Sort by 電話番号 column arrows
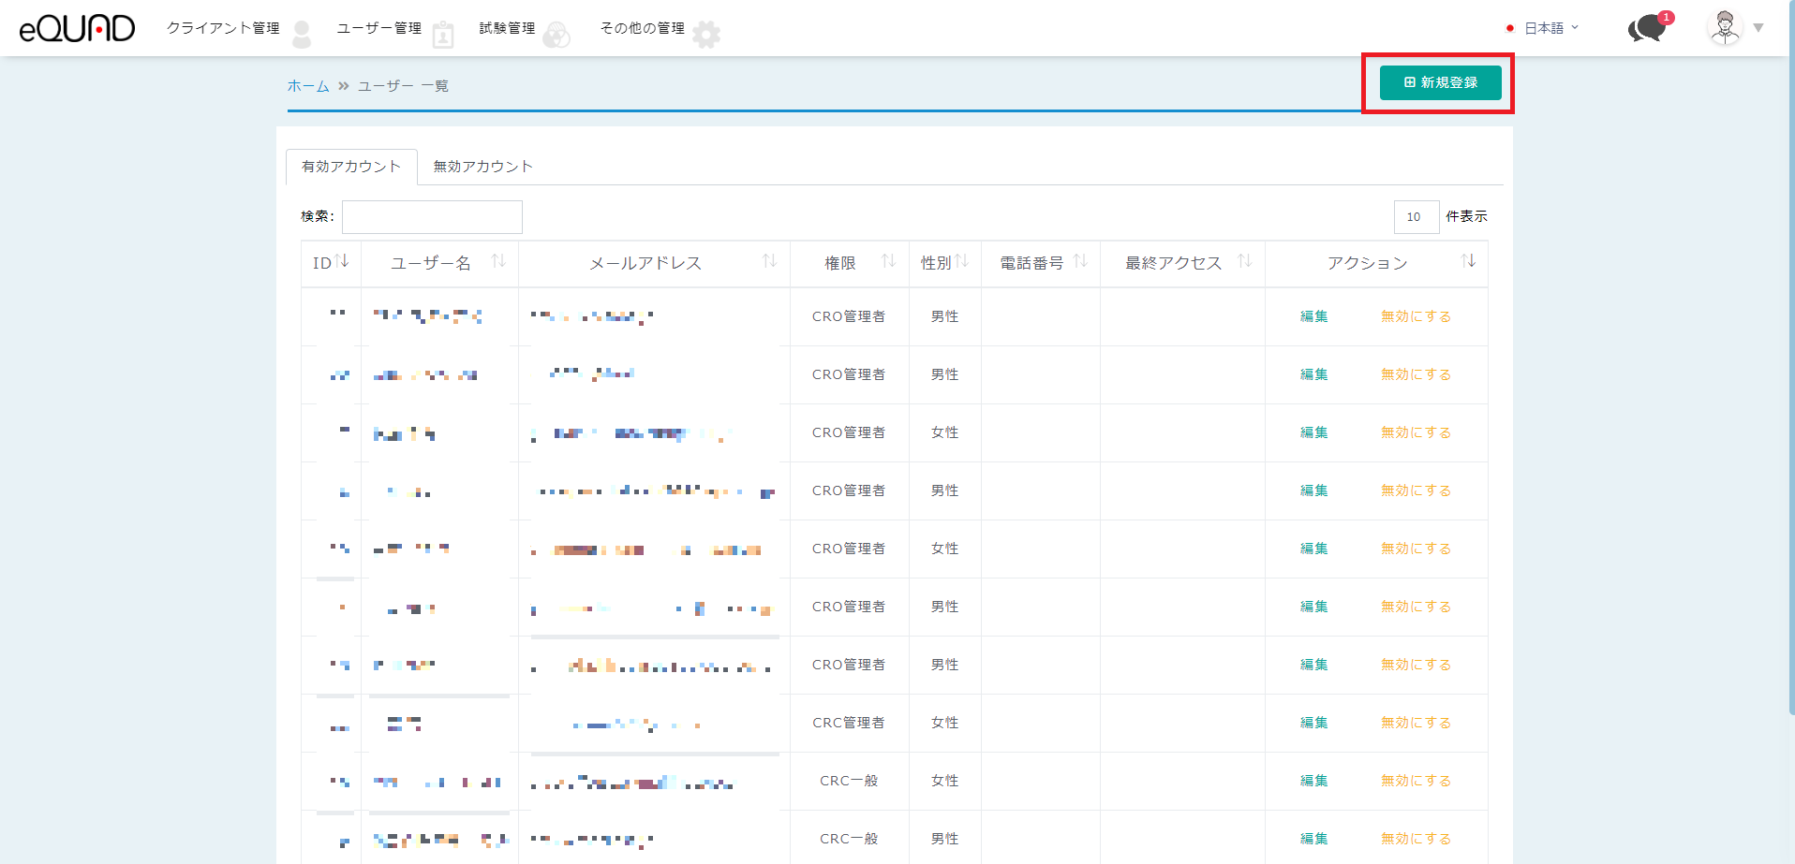The width and height of the screenshot is (1795, 864). click(x=1080, y=261)
